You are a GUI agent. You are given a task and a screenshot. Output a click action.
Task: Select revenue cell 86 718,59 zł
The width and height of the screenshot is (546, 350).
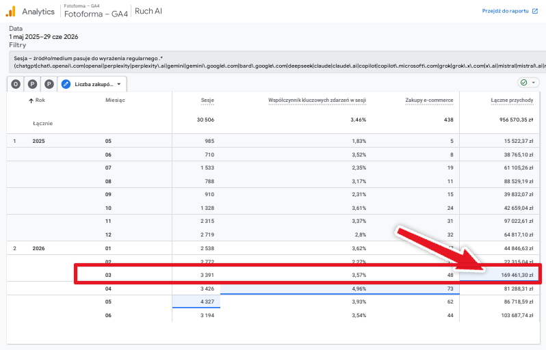point(519,301)
